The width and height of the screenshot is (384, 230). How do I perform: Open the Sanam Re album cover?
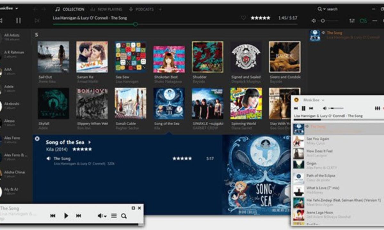point(92,57)
